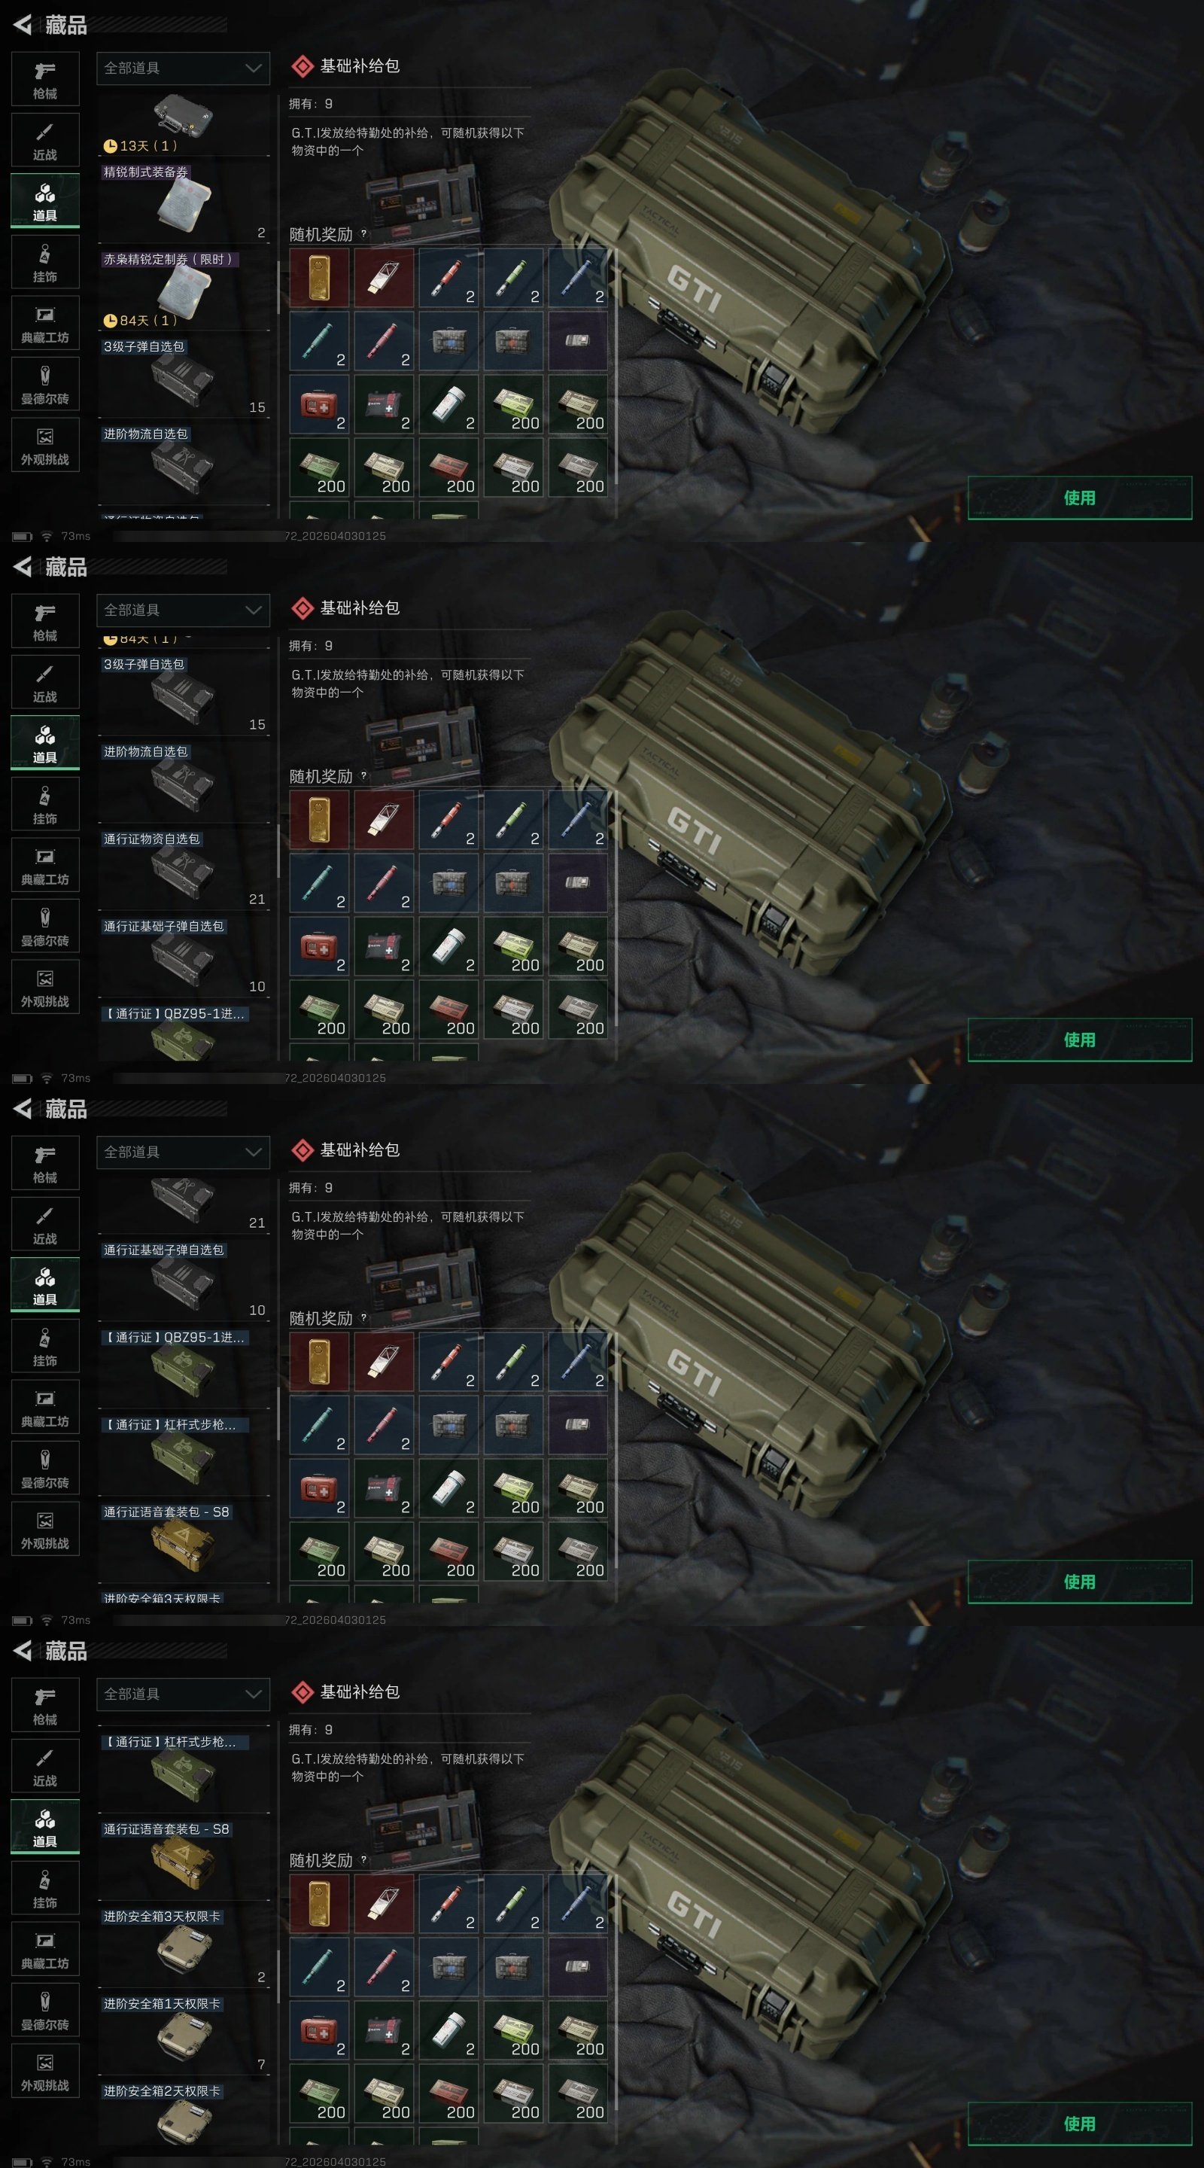1204x2168 pixels.
Task: Select gold bar reward in the second capture
Action: 320,820
